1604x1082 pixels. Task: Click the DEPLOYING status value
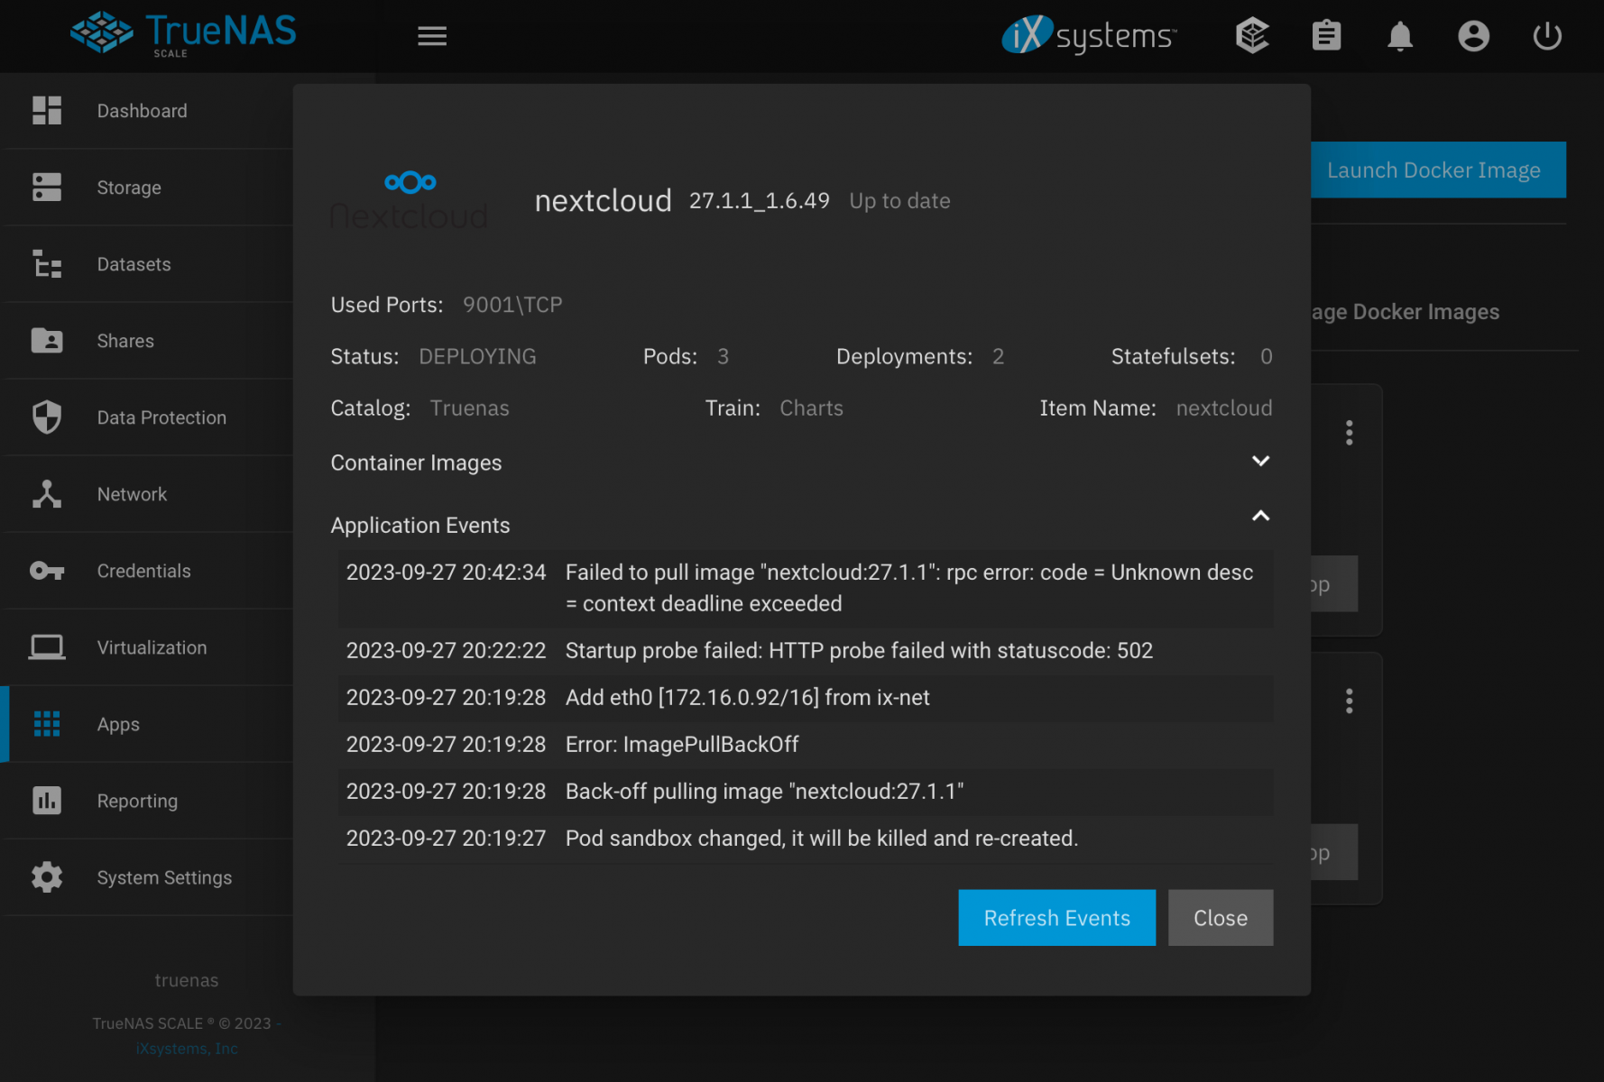tap(477, 357)
